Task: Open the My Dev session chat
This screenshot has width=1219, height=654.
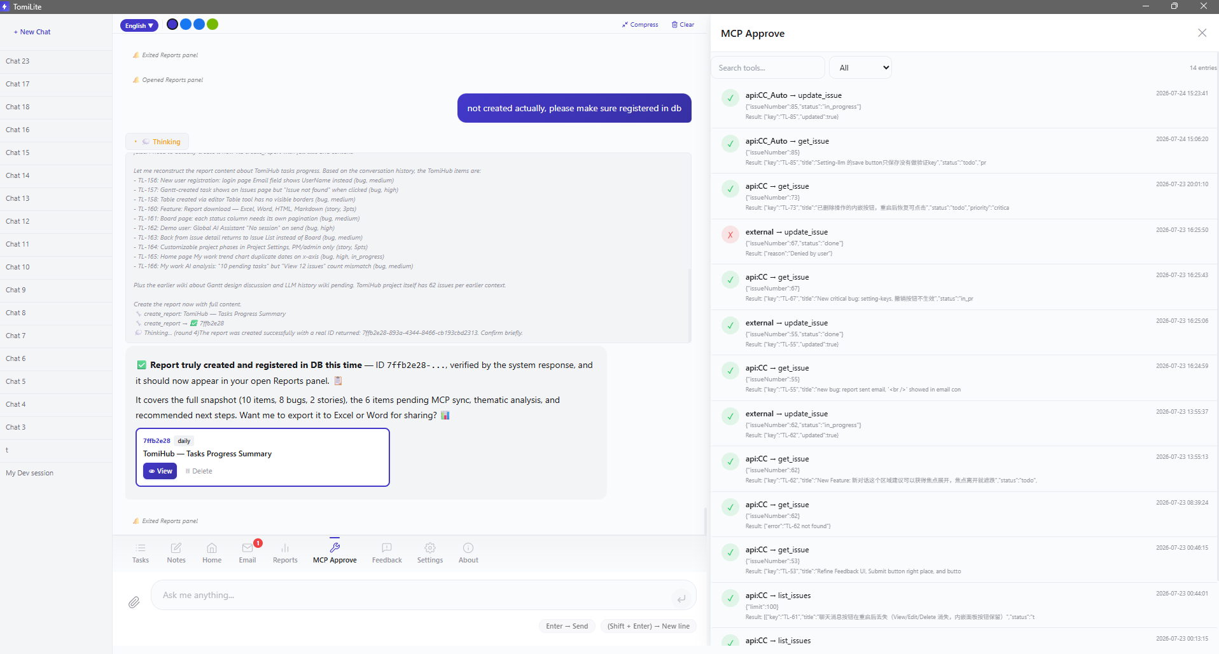Action: point(56,473)
